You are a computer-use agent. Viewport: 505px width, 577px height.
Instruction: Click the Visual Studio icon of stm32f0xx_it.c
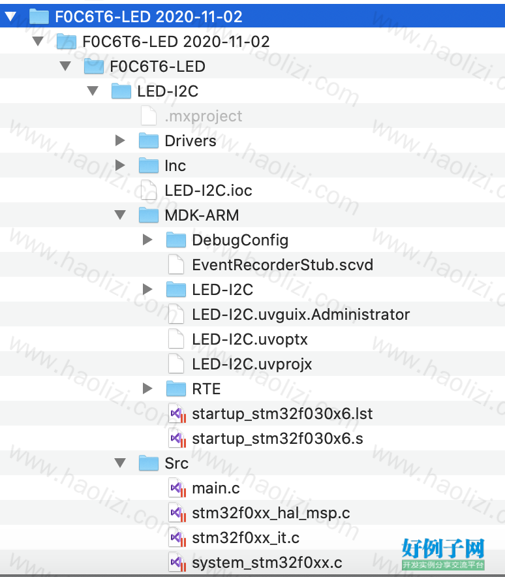click(177, 538)
